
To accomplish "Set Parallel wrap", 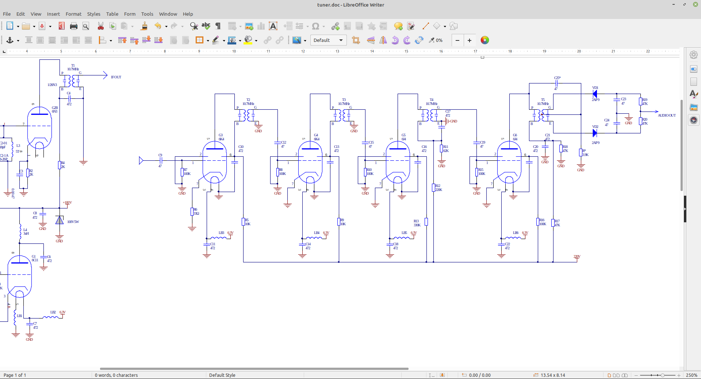I will (x=40, y=40).
